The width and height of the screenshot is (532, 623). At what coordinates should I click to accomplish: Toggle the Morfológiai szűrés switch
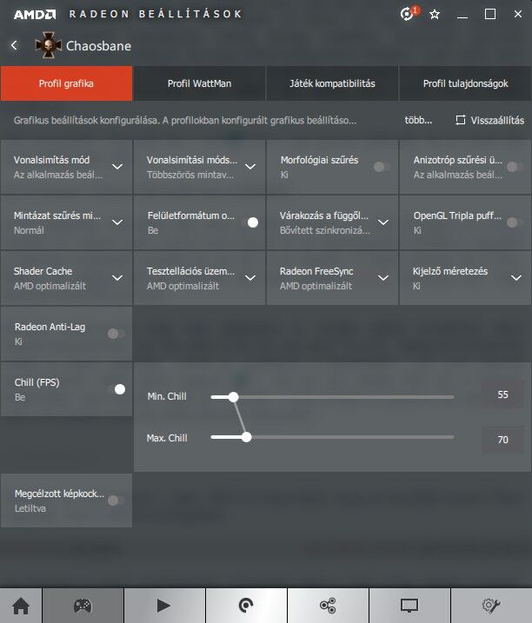pyautogui.click(x=381, y=167)
